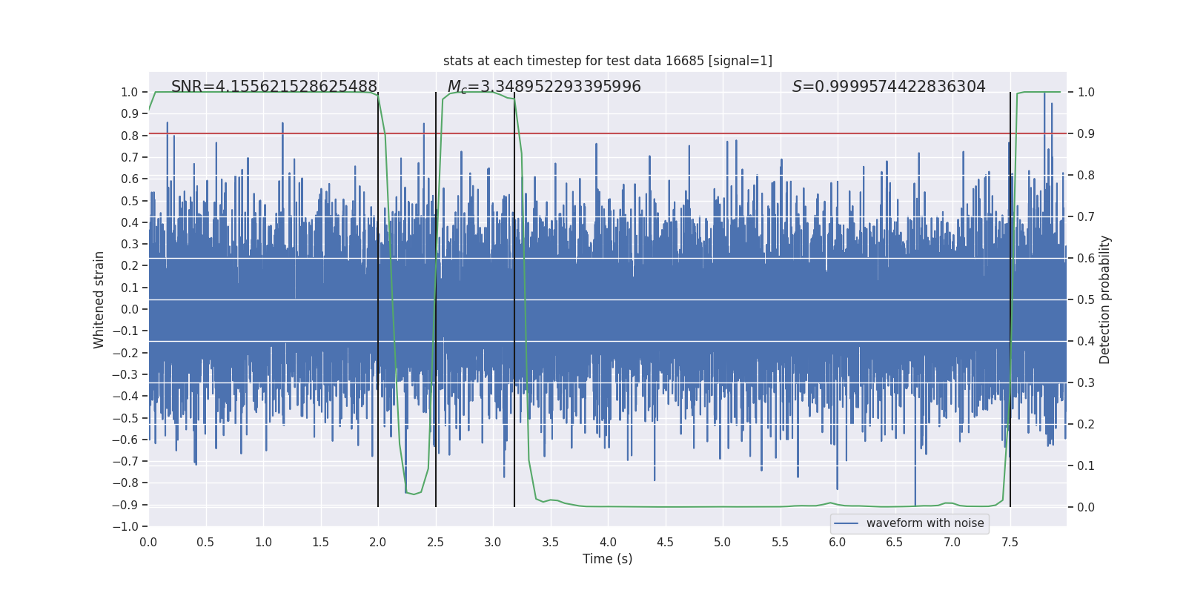This screenshot has width=1186, height=593.
Task: Click the 6.0 tick on the time axis
Action: coord(838,542)
